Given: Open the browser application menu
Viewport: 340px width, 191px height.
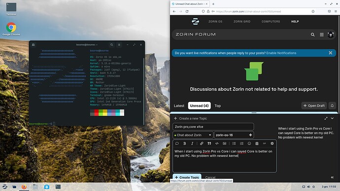Looking at the screenshot, I should 336,11.
